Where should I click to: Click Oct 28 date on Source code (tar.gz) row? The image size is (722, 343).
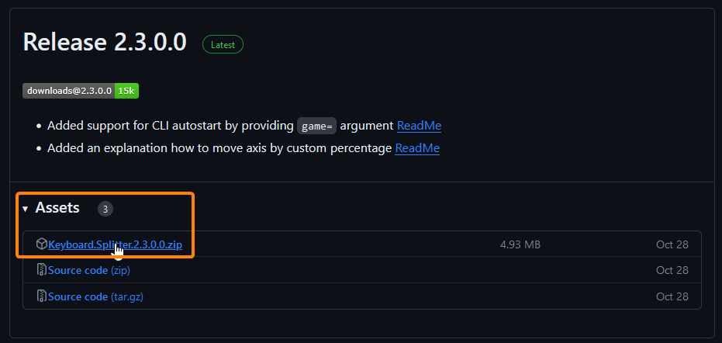point(672,296)
